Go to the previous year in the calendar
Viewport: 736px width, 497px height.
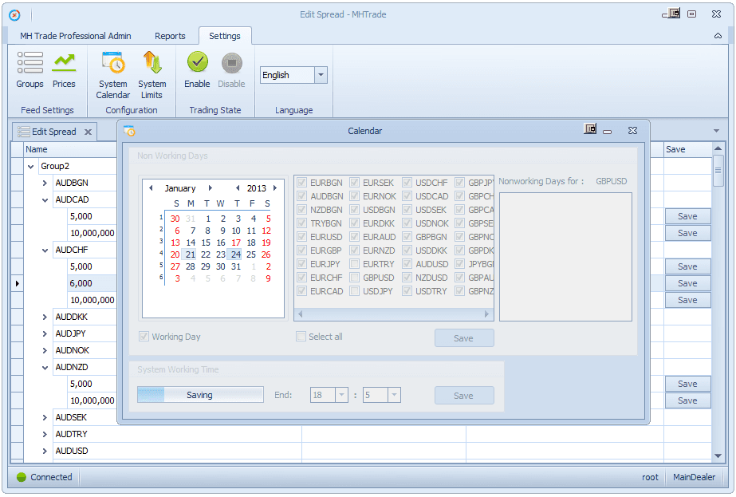[238, 188]
